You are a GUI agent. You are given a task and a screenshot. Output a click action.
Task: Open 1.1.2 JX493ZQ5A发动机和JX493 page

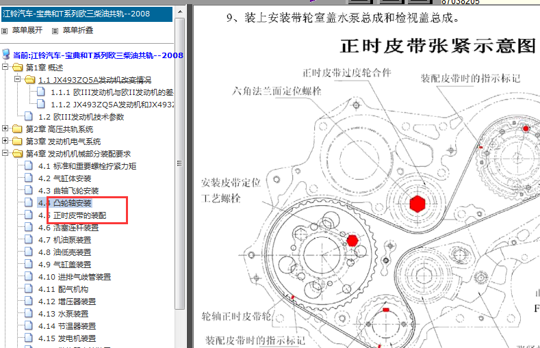[112, 105]
